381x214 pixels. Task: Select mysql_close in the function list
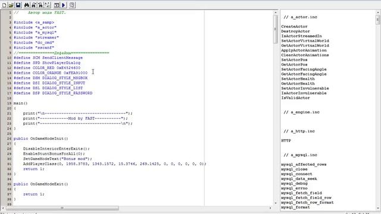coord(294,169)
